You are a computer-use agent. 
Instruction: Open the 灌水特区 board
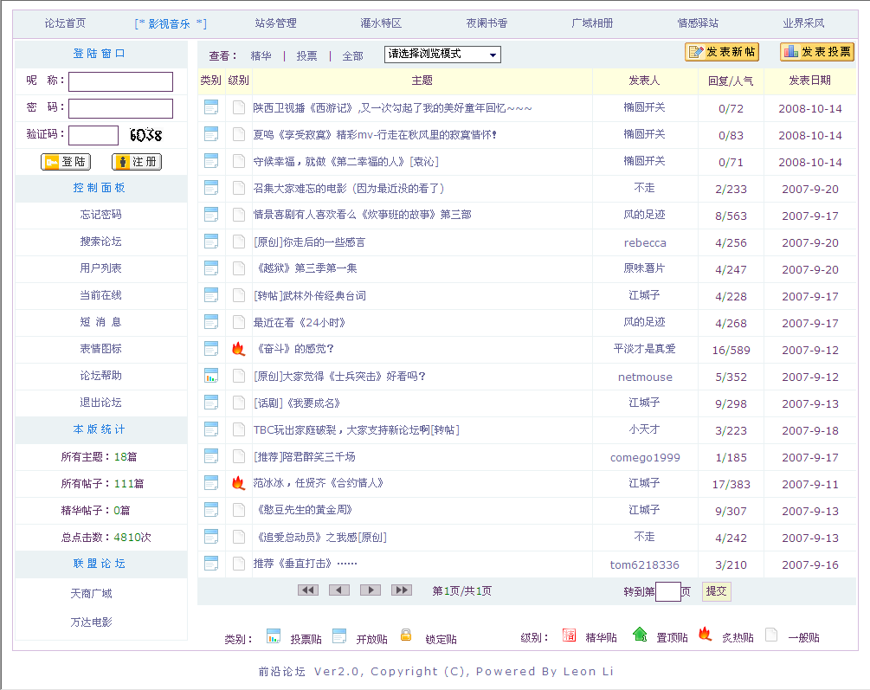[381, 23]
